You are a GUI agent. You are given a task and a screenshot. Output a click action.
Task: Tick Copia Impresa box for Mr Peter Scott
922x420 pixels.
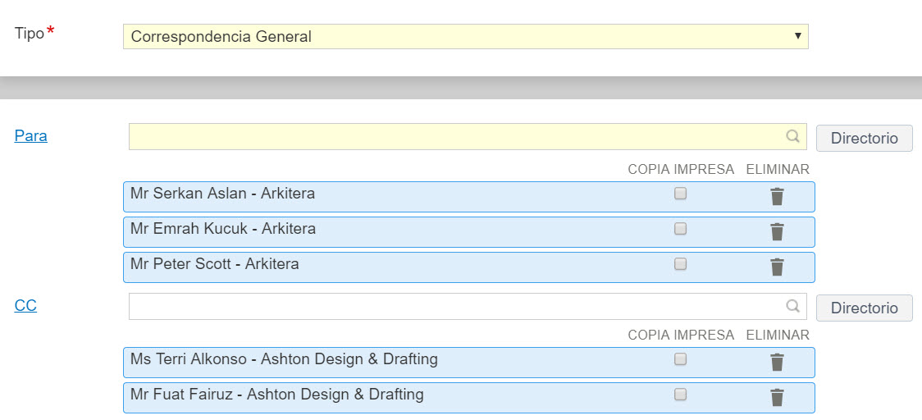pyautogui.click(x=680, y=265)
